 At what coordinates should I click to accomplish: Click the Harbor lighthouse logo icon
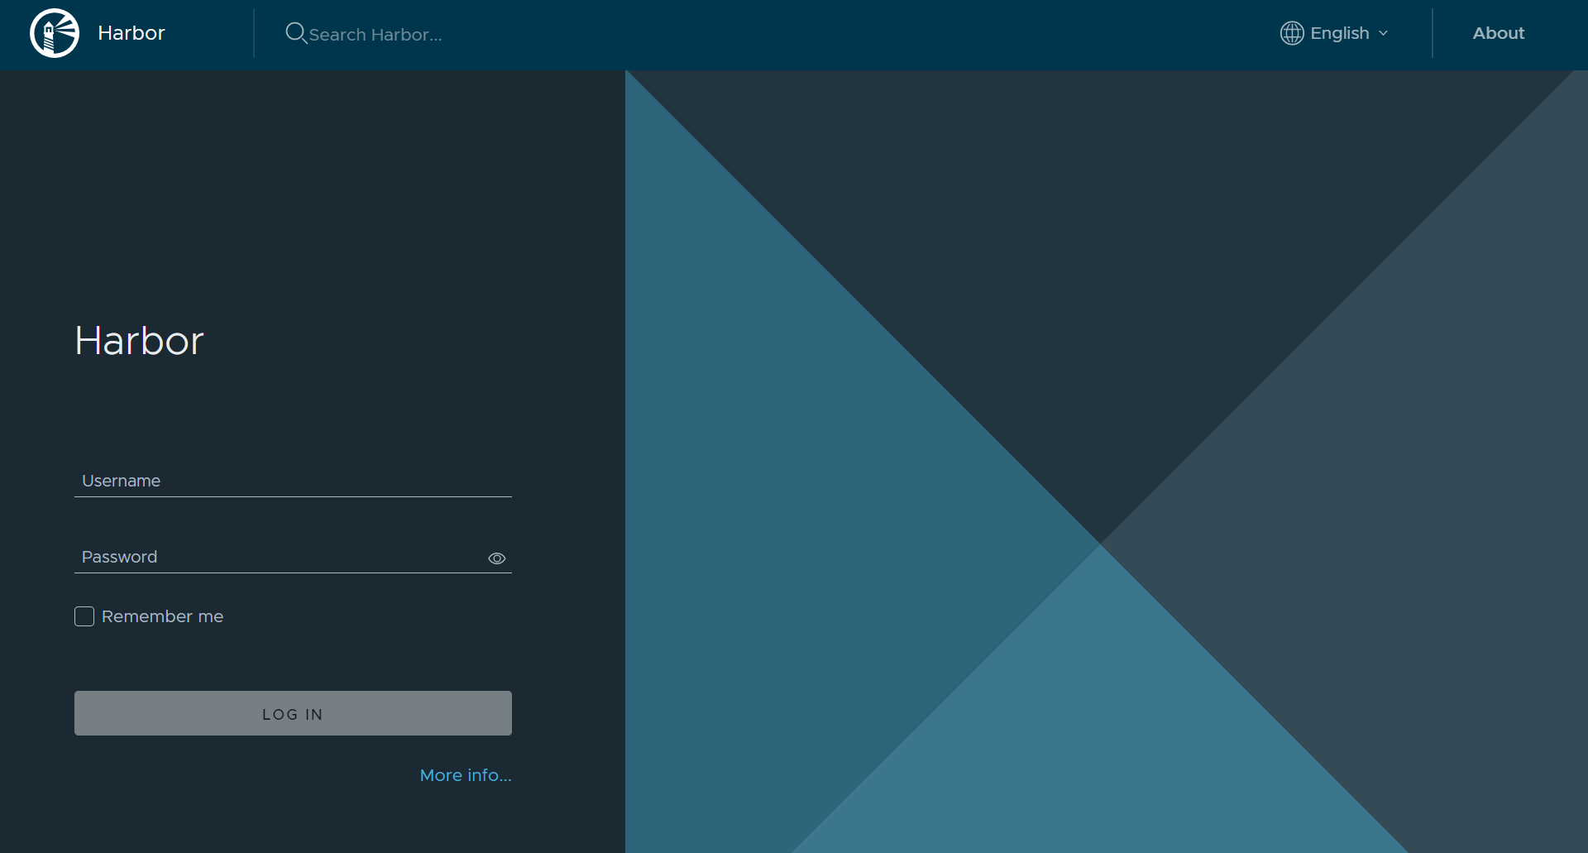pyautogui.click(x=55, y=33)
